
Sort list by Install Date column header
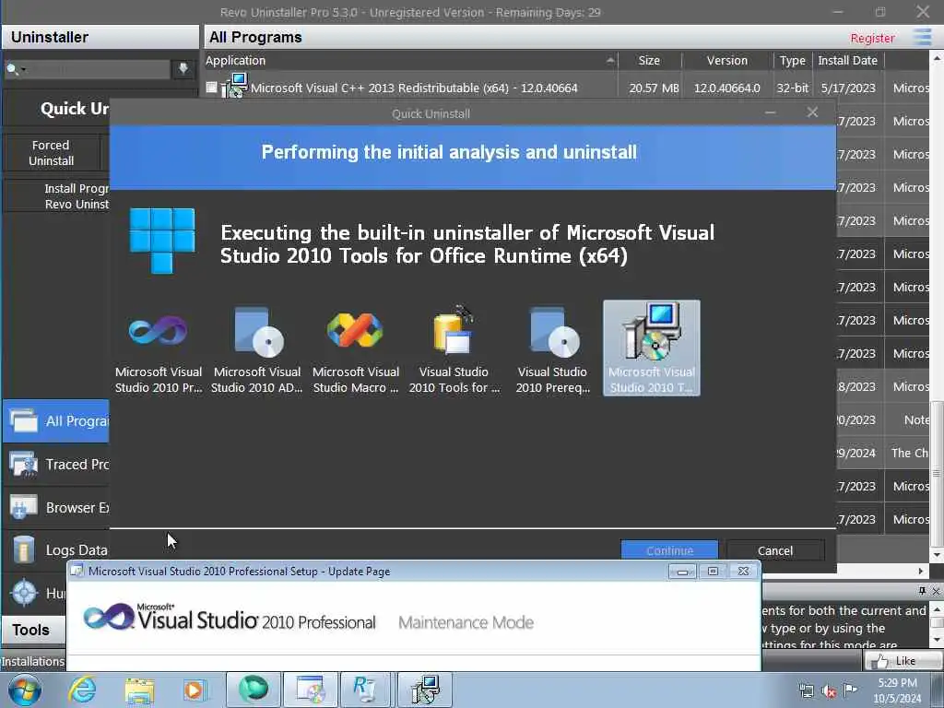click(x=848, y=60)
